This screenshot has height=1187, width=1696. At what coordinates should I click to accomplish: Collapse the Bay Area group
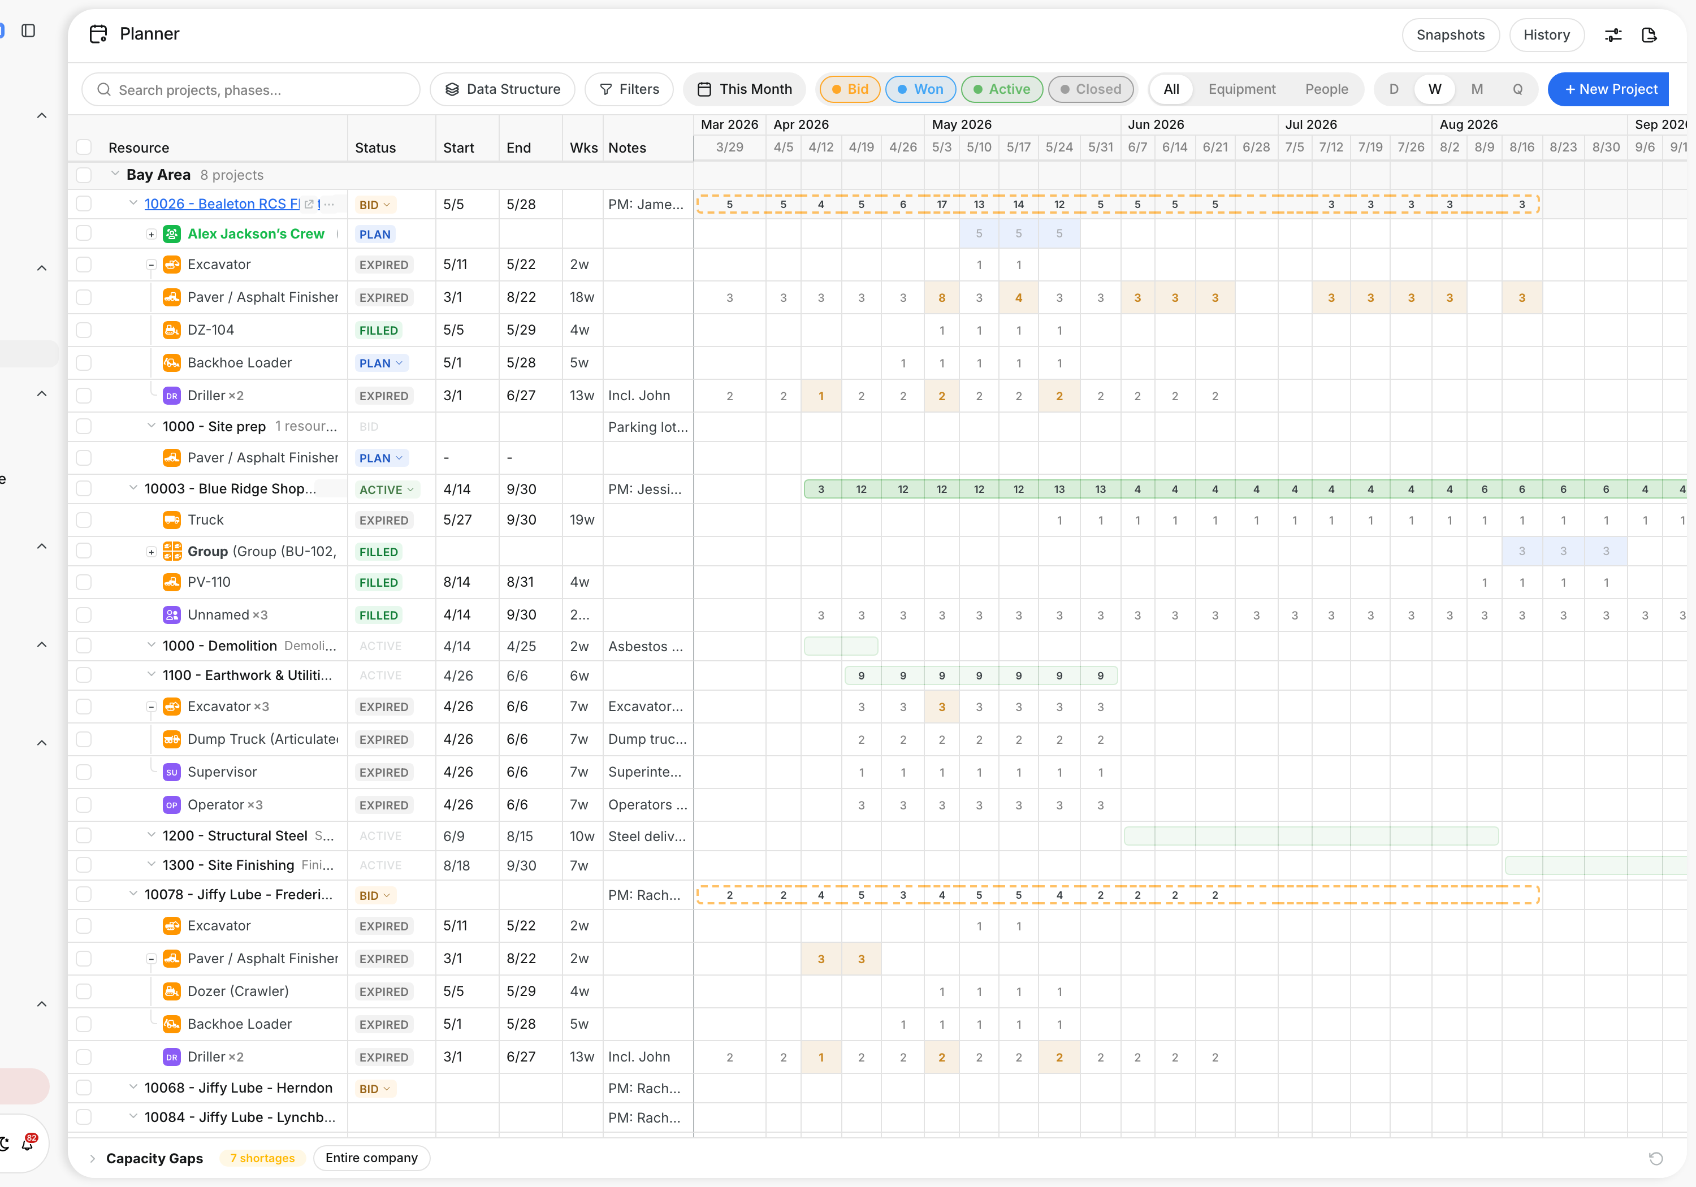click(115, 174)
